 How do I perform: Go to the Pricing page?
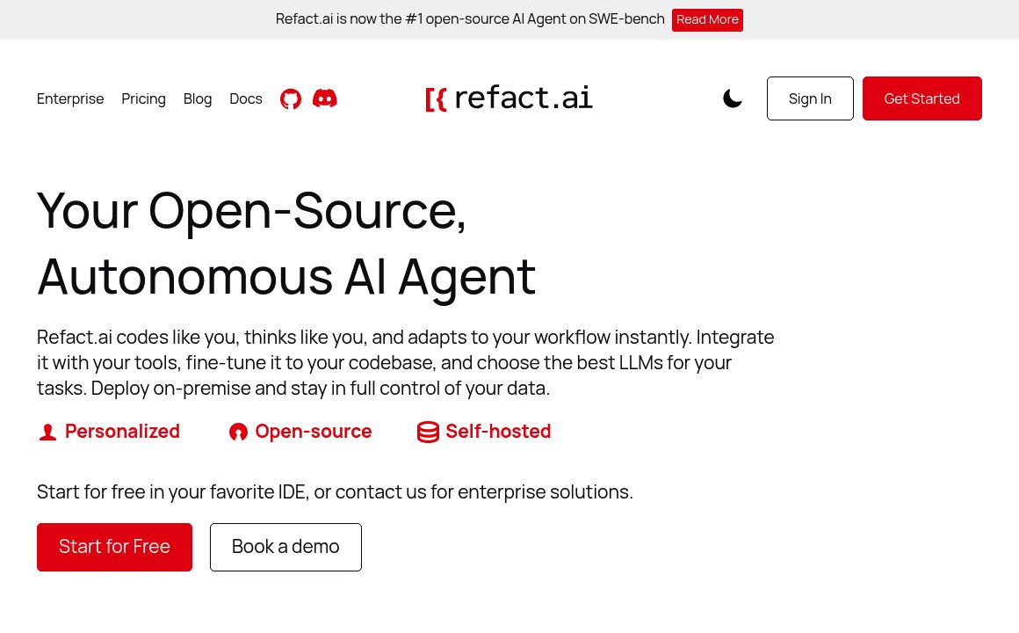[x=143, y=98]
